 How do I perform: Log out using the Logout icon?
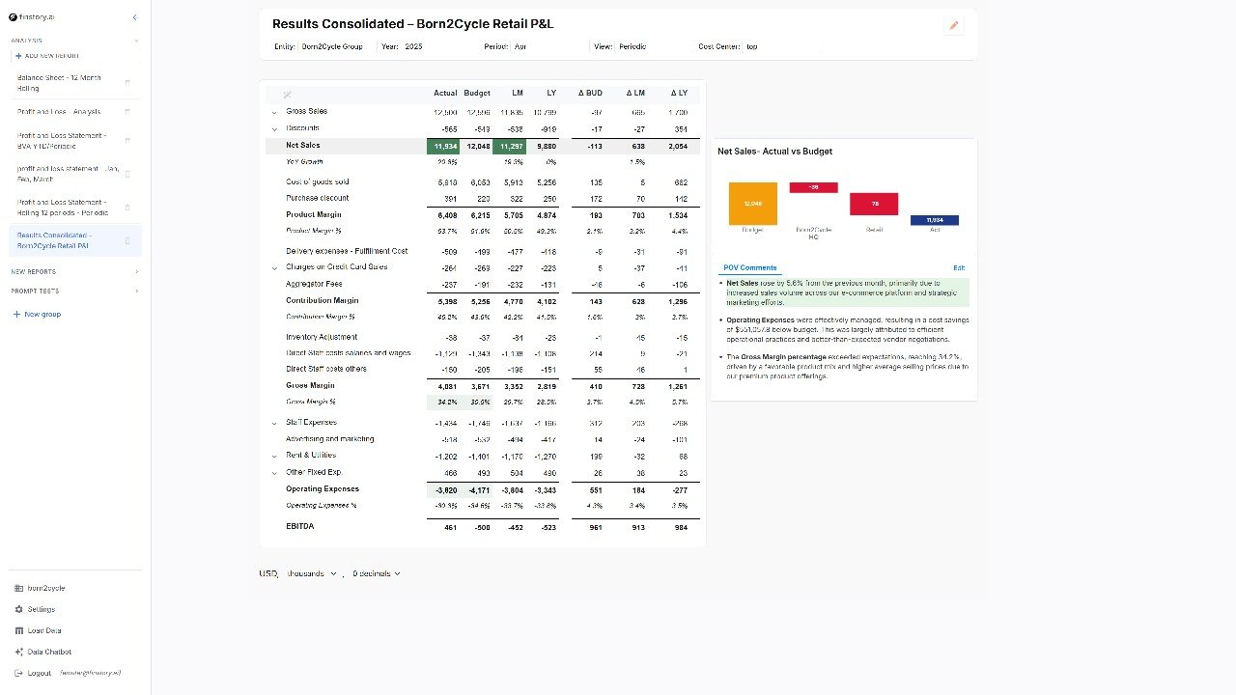point(19,673)
